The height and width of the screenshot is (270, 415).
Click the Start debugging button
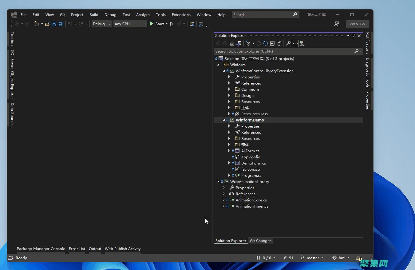pyautogui.click(x=157, y=24)
